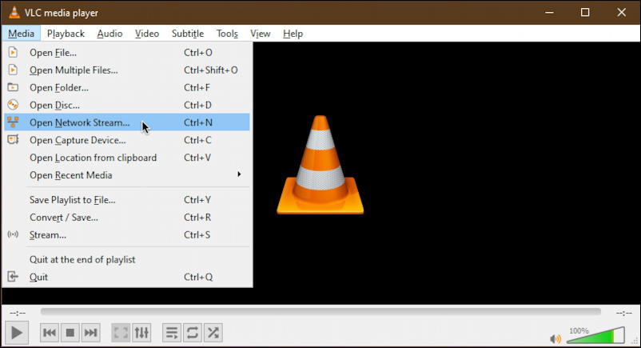Click the Ctrl+Shift+O shortcut text
This screenshot has width=641, height=348.
point(210,70)
